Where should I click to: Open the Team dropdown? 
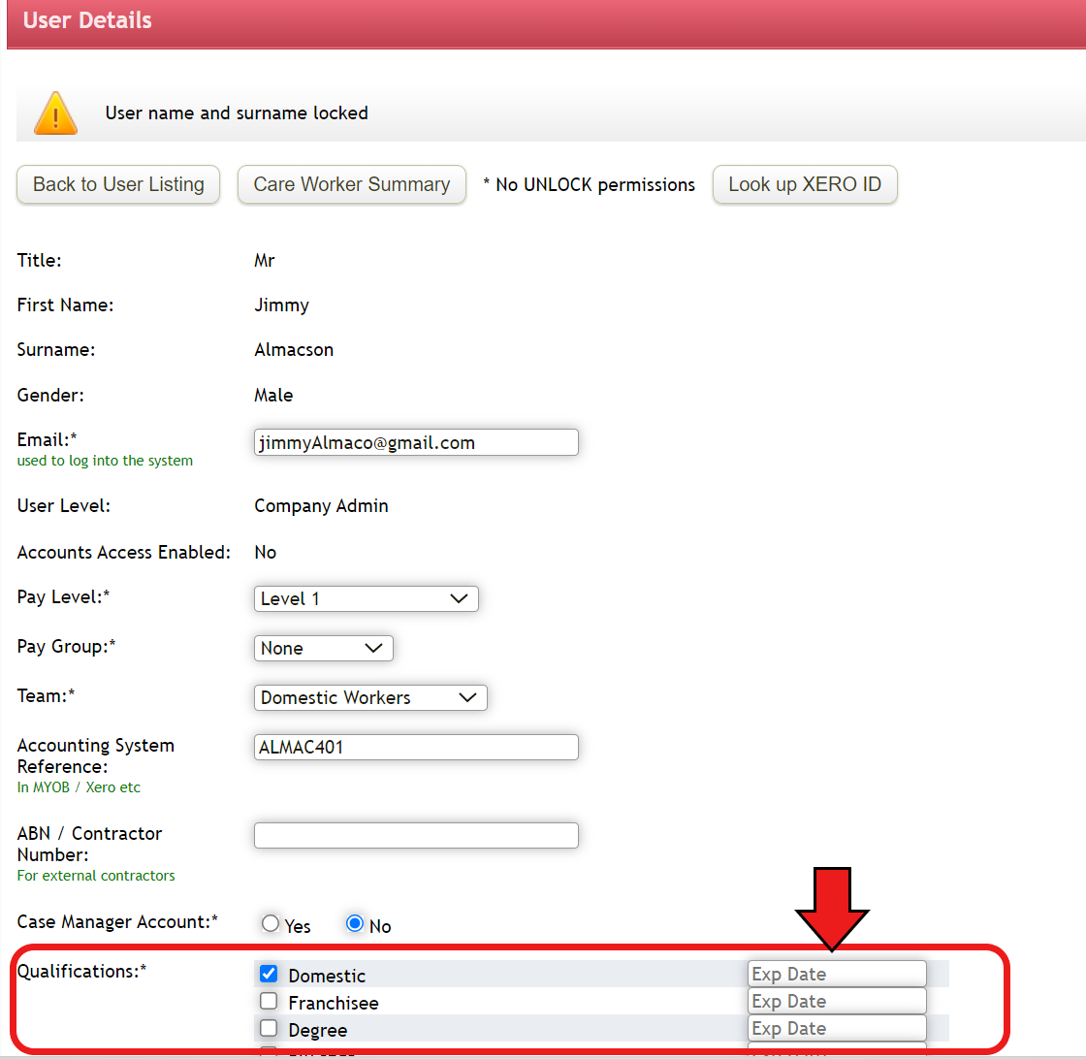coord(370,697)
